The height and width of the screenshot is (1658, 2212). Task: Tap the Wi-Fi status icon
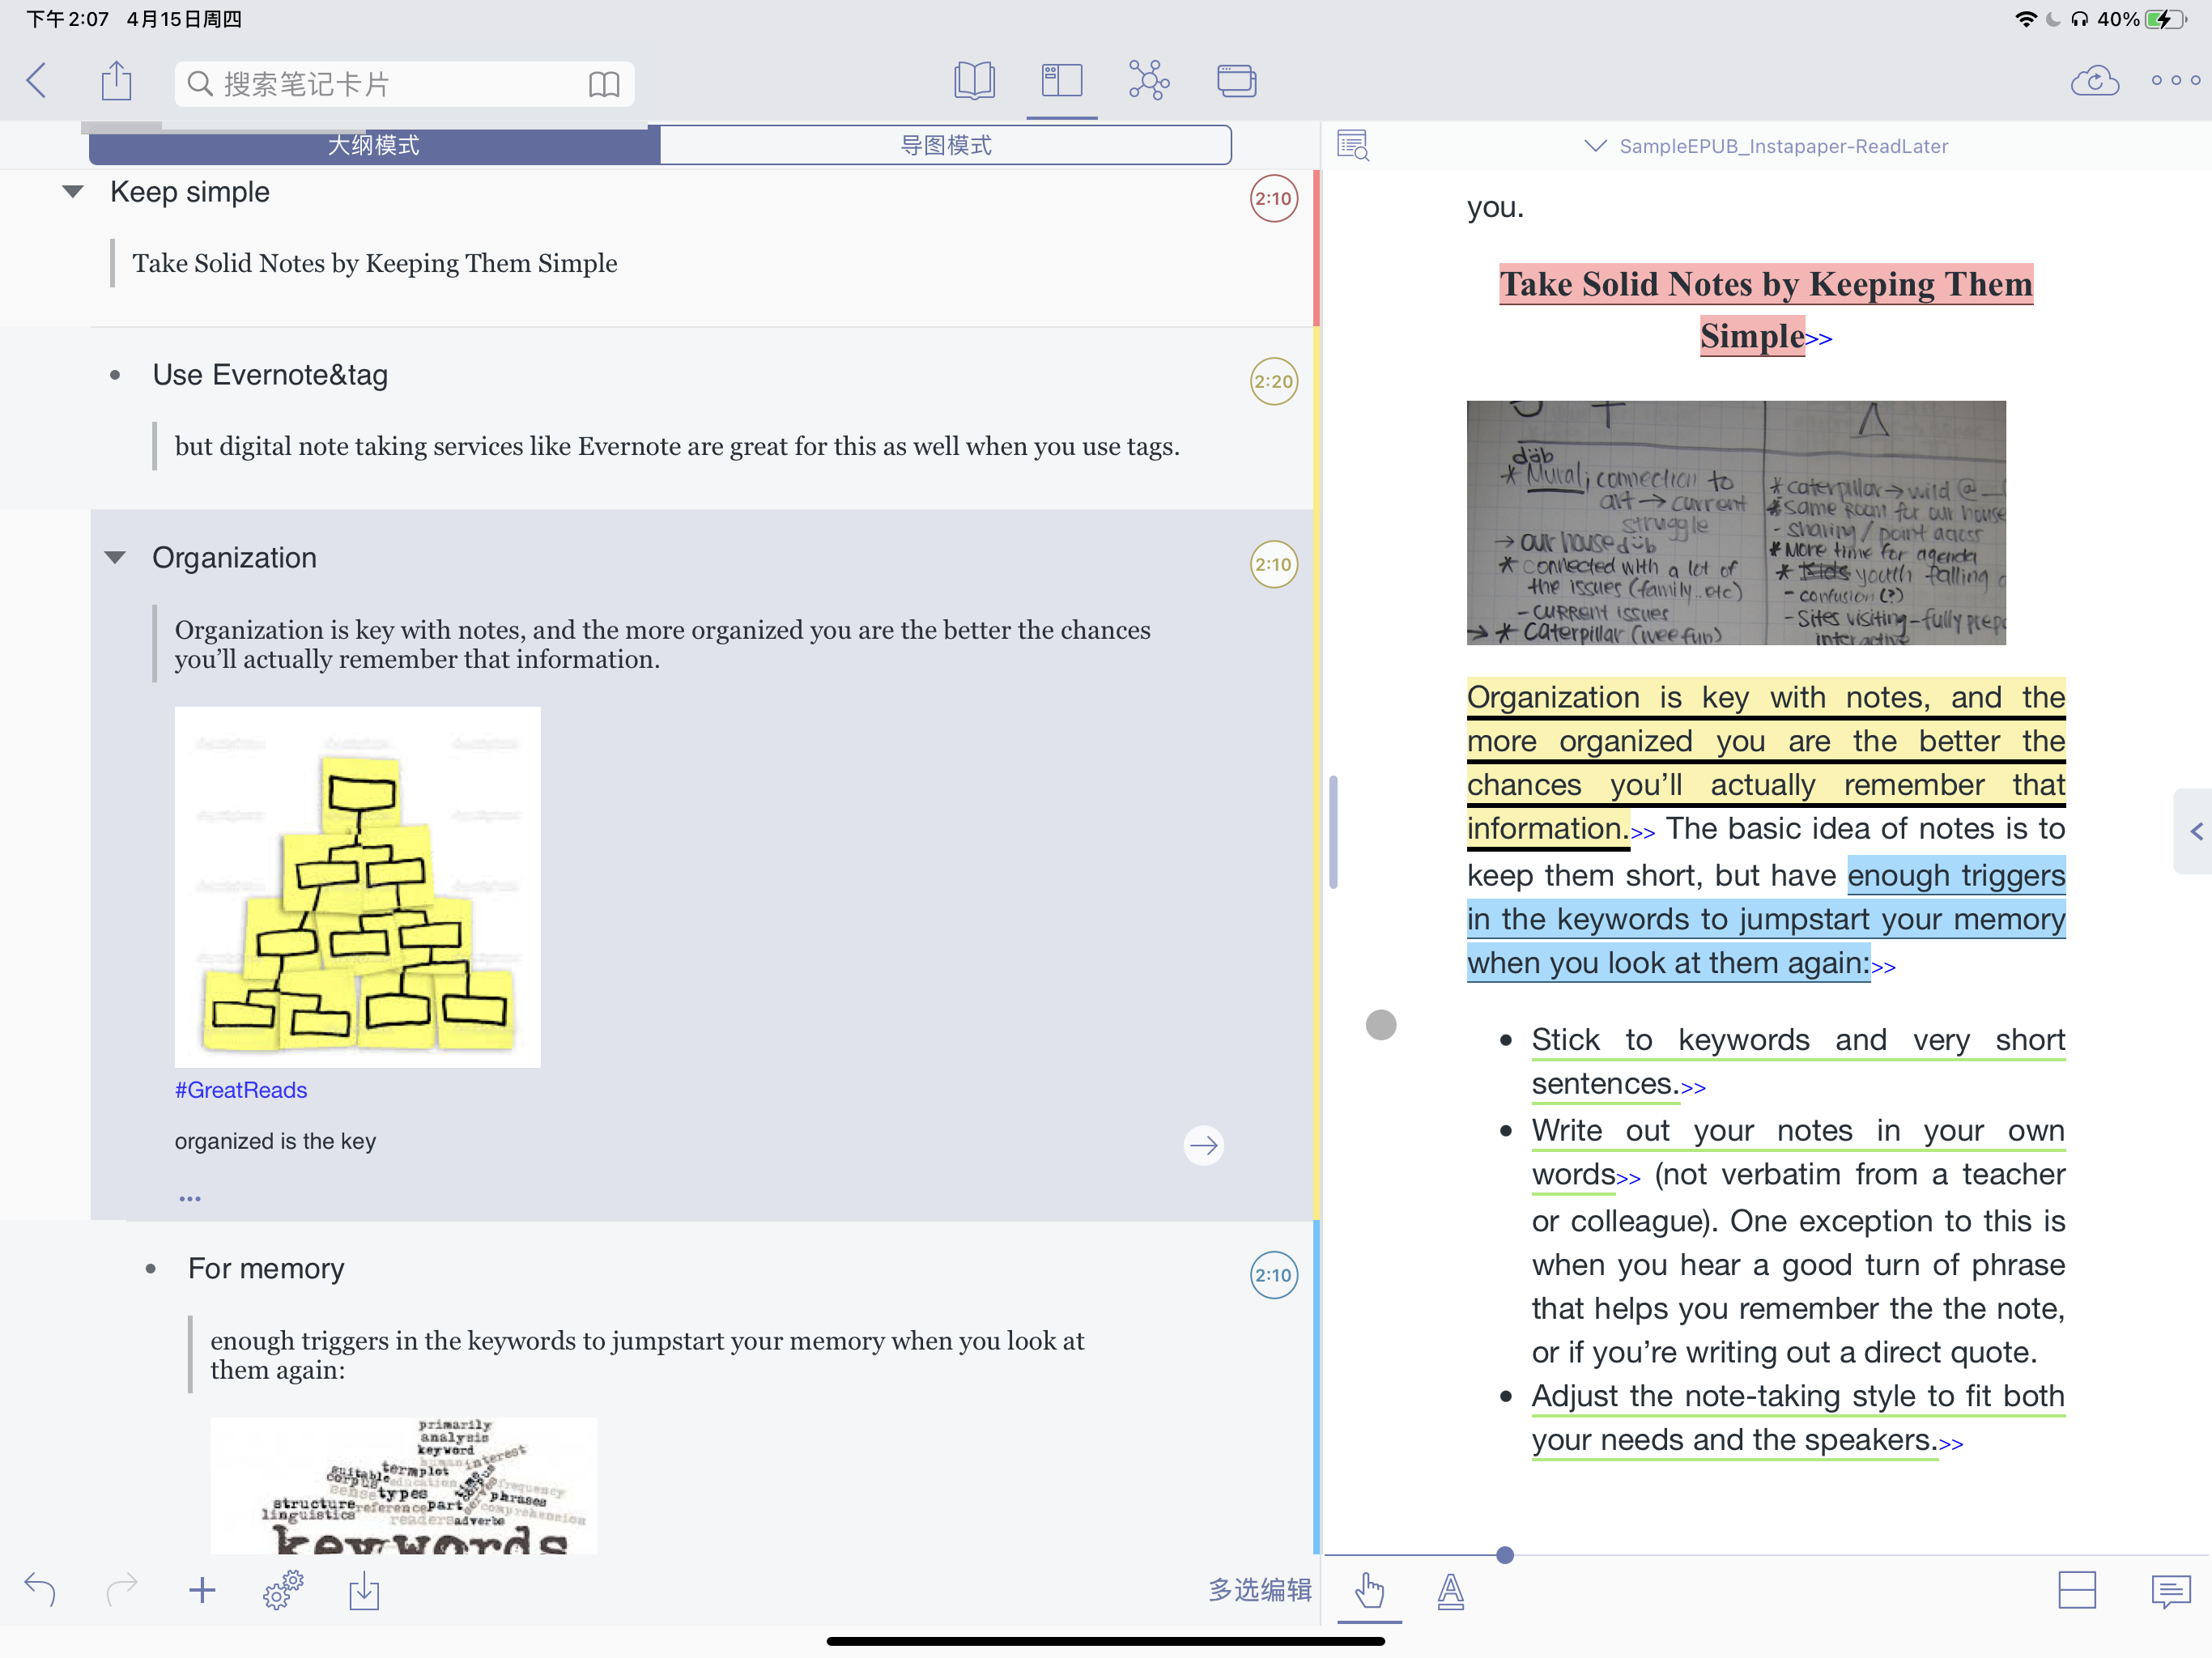point(2025,19)
